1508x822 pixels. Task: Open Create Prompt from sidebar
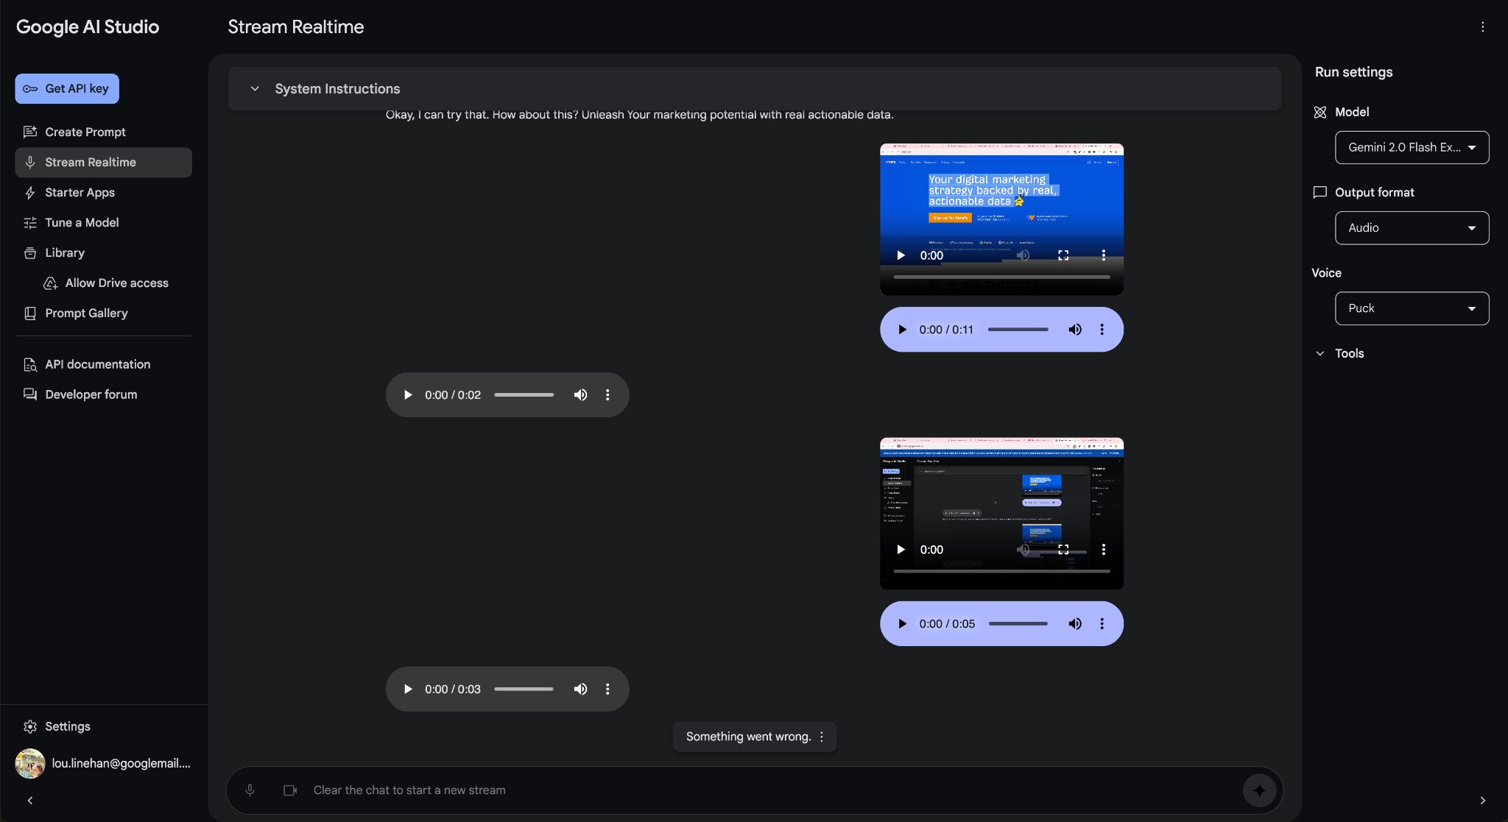coord(85,132)
